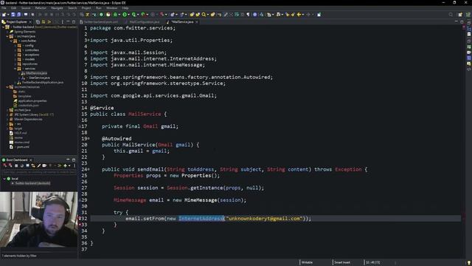Open the New wizard dropdown arrow
Image resolution: width=472 pixels, height=266 pixels.
pyautogui.click(x=8, y=15)
